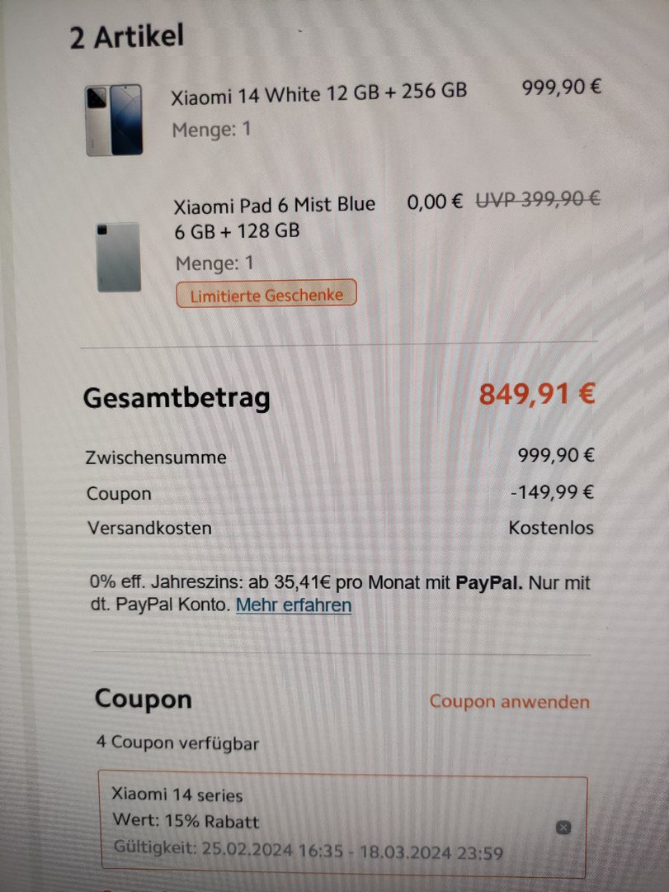
Task: Open the Mehr erfahren PayPal link
Action: [x=294, y=605]
